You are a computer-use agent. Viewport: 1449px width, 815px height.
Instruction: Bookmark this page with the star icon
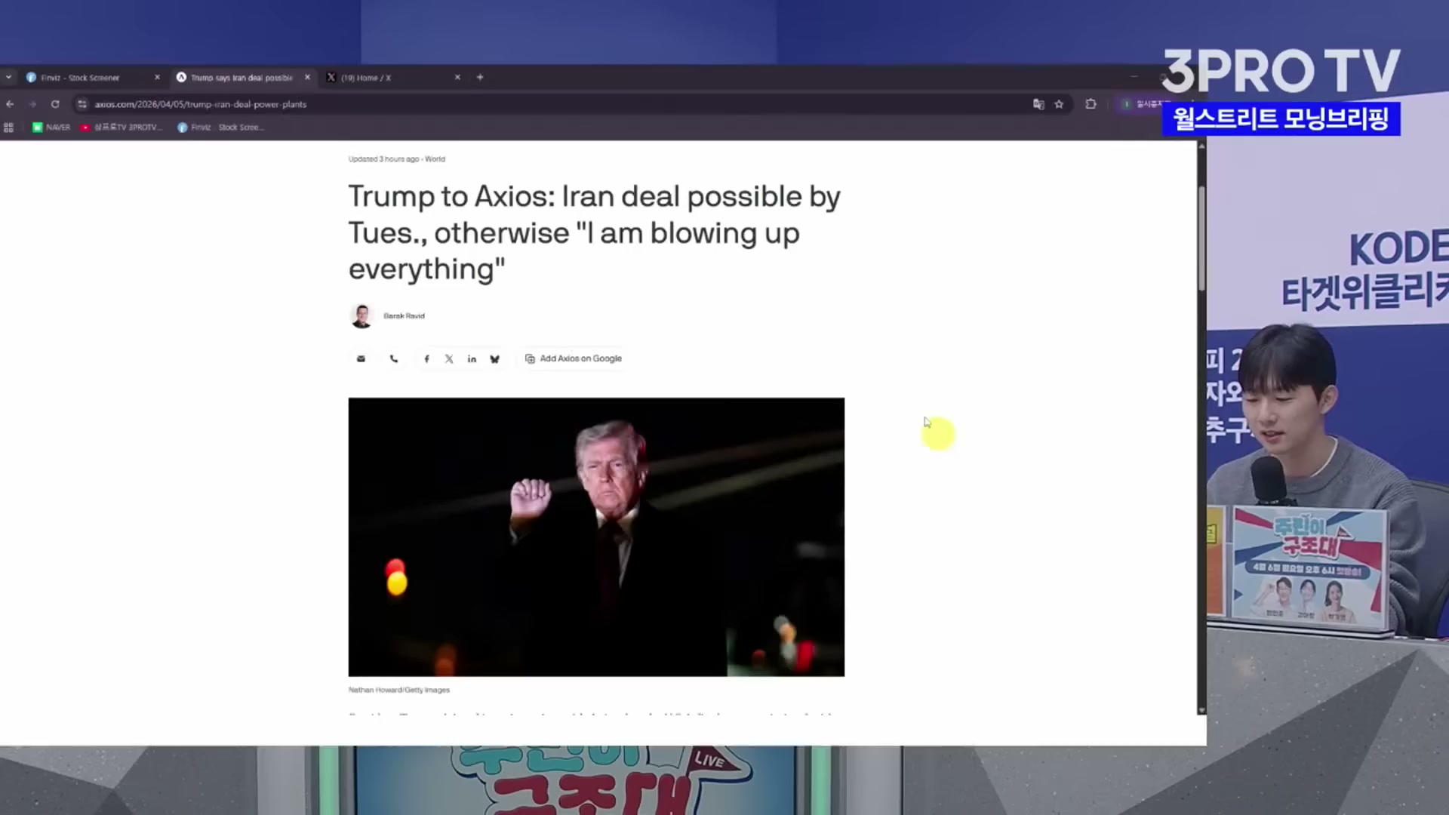click(1059, 104)
